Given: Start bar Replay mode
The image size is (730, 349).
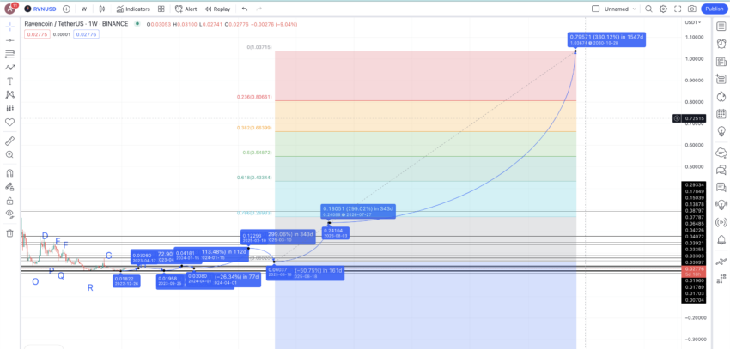Looking at the screenshot, I should coord(217,9).
